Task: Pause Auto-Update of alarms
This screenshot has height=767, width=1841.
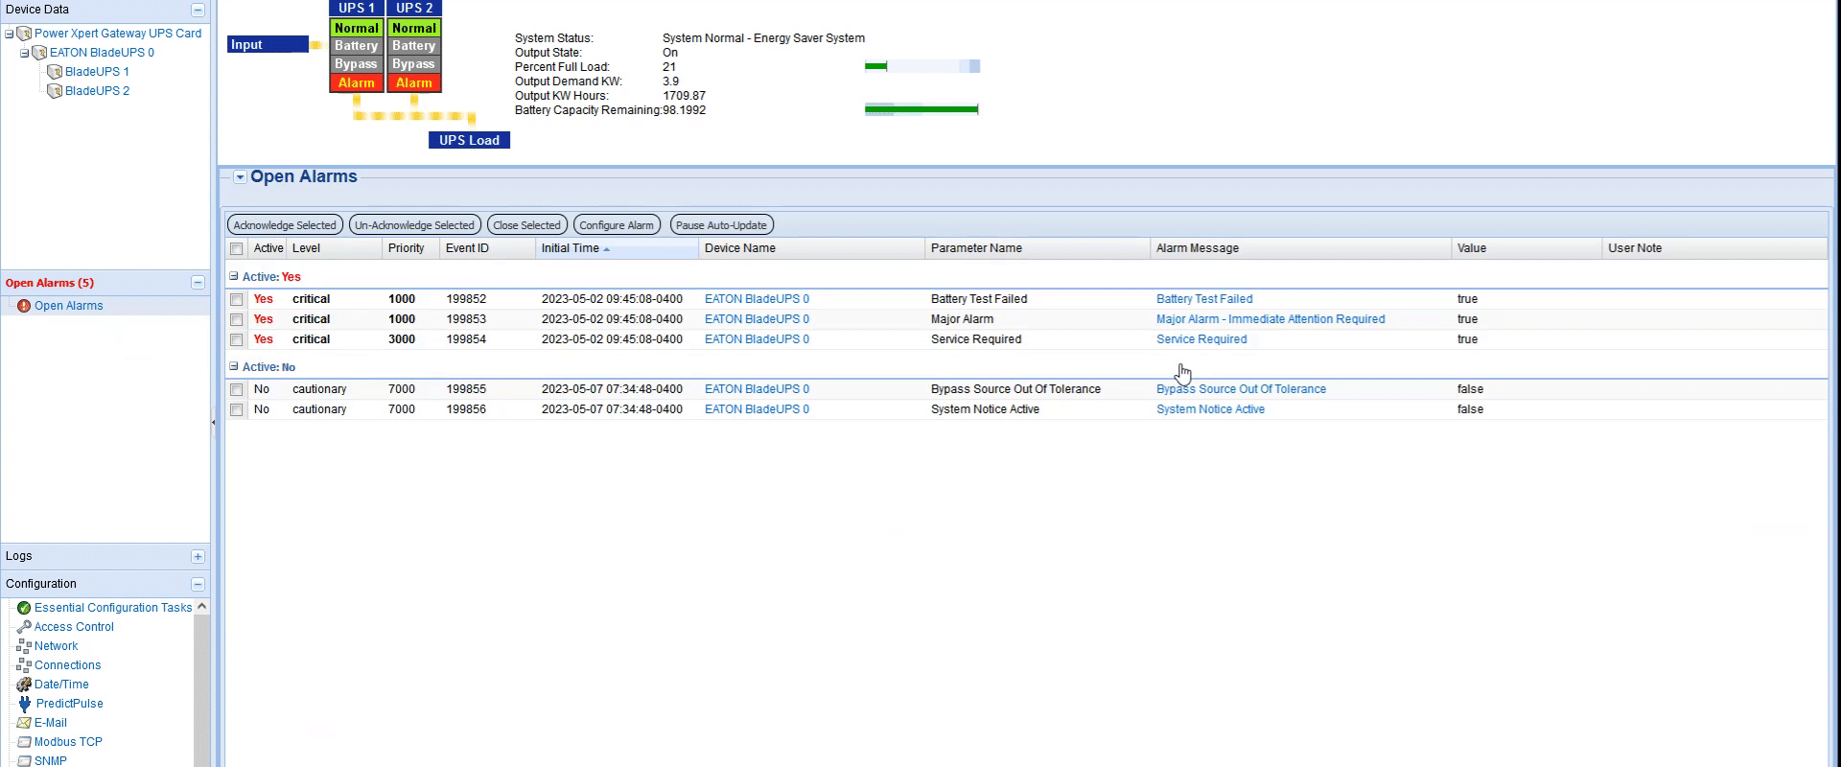Action: pos(721,225)
